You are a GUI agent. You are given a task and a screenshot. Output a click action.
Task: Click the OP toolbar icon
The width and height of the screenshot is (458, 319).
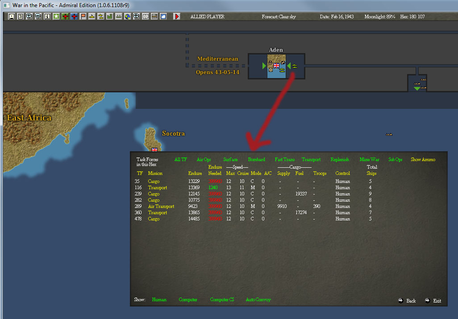146,17
